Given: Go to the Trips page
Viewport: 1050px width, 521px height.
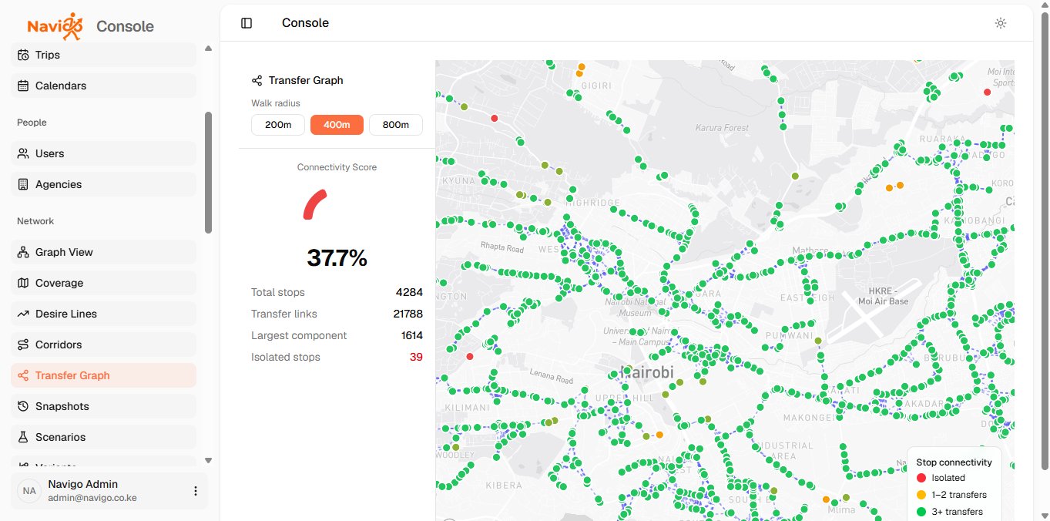Looking at the screenshot, I should [104, 55].
